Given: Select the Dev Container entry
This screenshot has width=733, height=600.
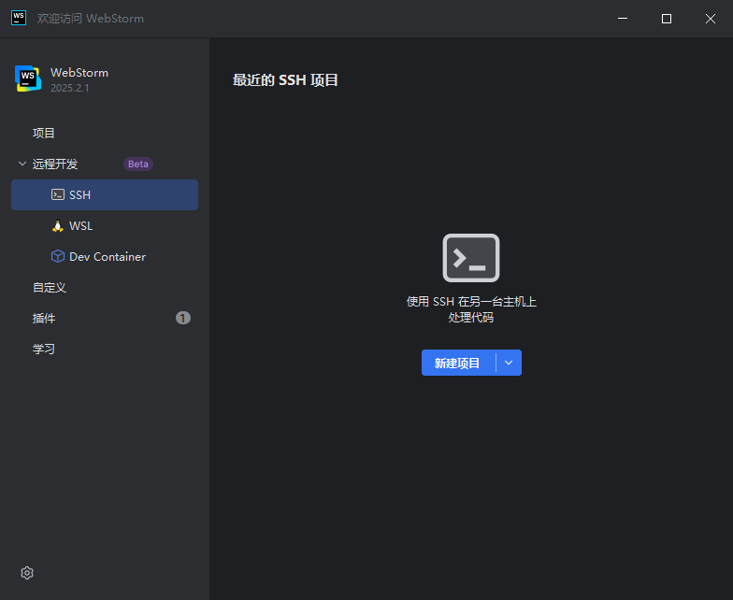Looking at the screenshot, I should pos(107,257).
